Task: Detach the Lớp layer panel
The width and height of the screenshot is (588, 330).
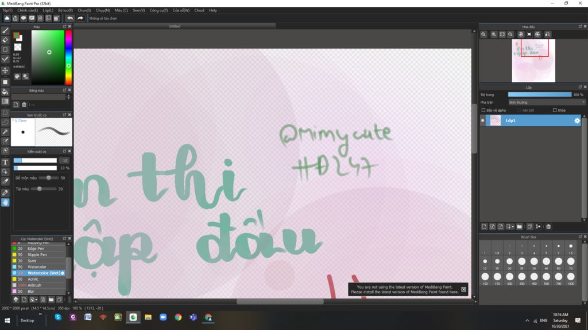Action: point(580,87)
